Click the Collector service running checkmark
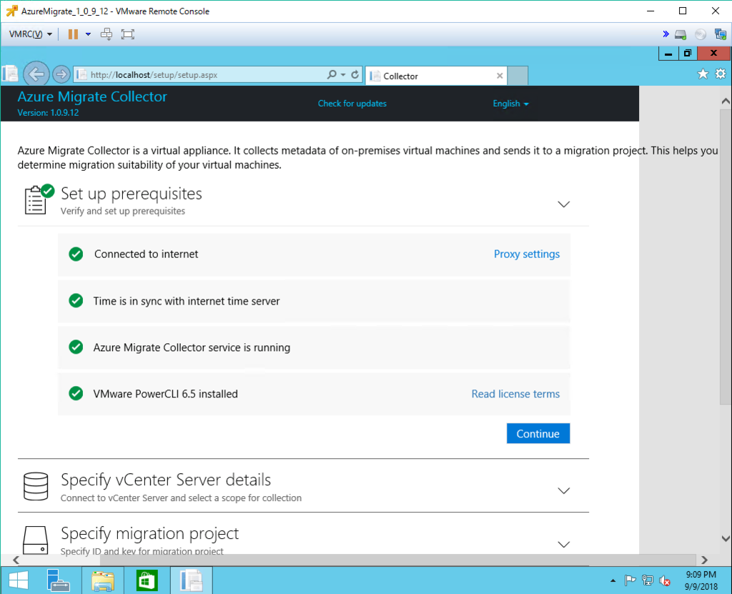 click(x=76, y=347)
